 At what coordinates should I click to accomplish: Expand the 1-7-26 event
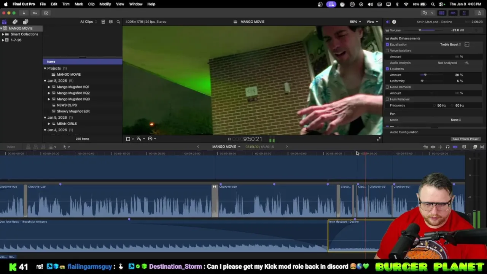[3, 40]
